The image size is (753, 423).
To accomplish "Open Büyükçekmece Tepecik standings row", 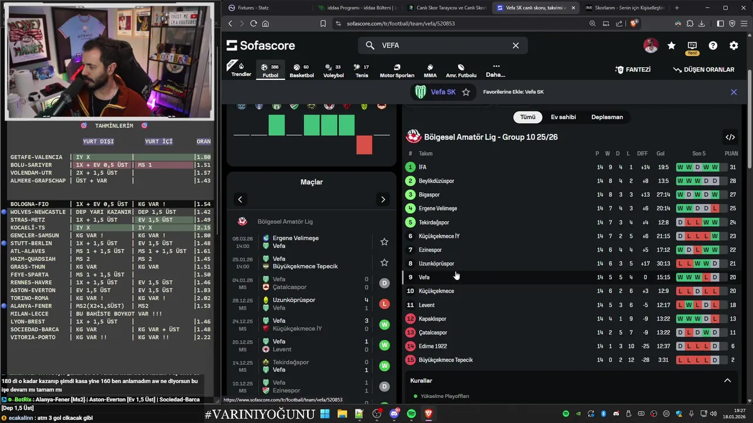I will point(572,360).
